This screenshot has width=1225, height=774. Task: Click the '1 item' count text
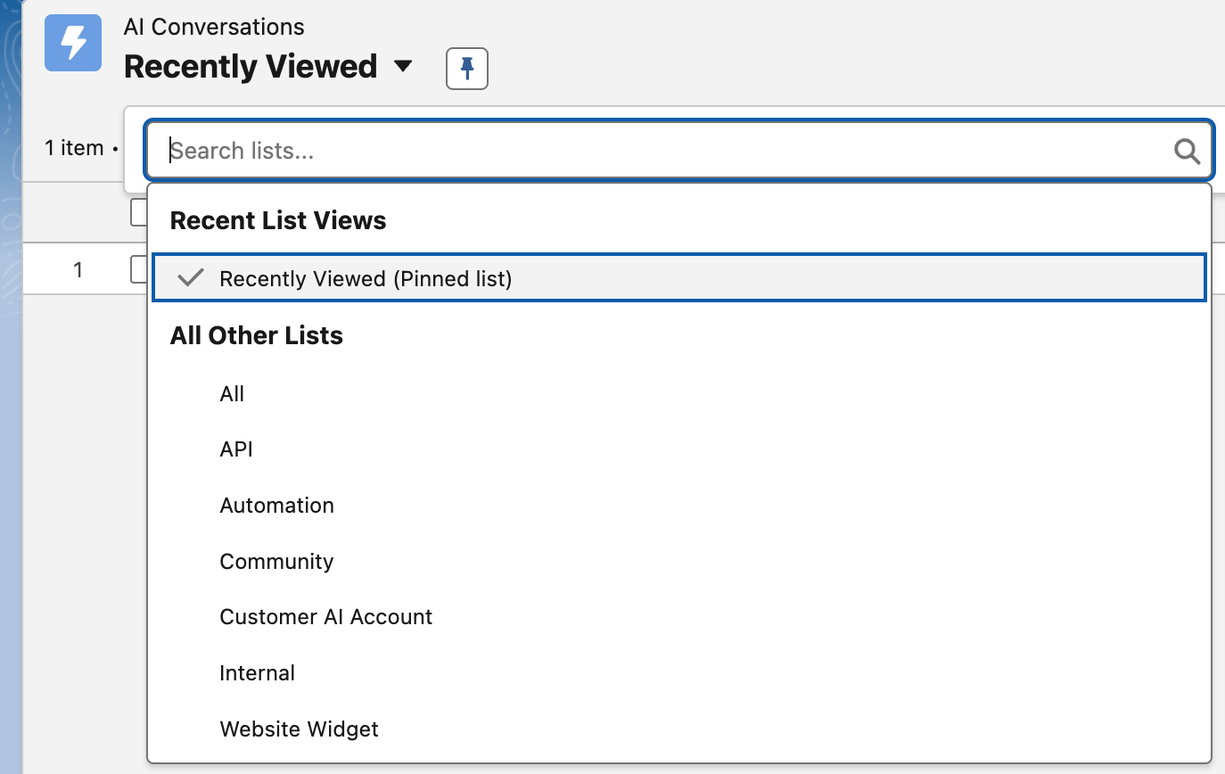click(x=75, y=148)
